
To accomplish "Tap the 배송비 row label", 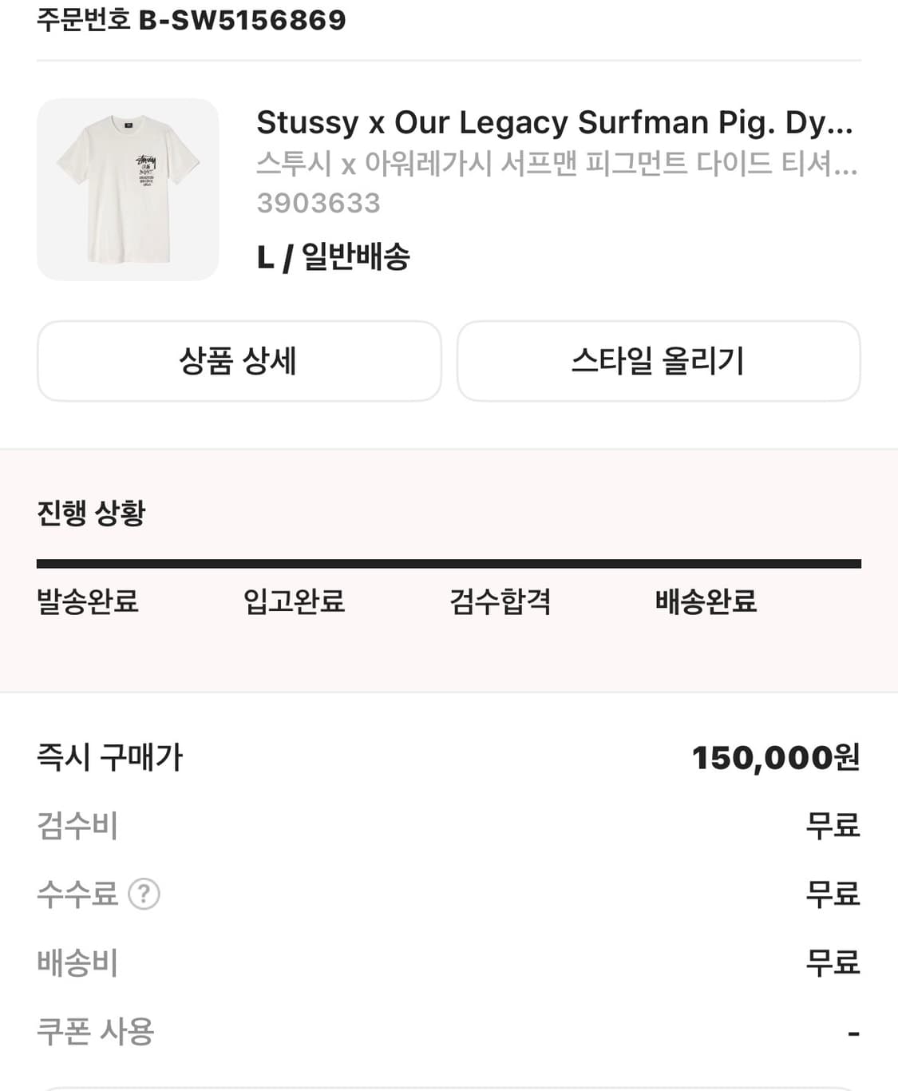I will pos(77,962).
